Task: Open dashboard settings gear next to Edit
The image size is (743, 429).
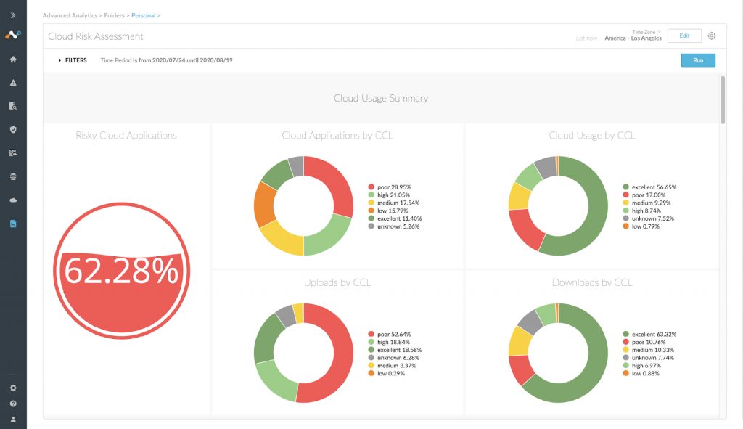Action: (x=711, y=36)
